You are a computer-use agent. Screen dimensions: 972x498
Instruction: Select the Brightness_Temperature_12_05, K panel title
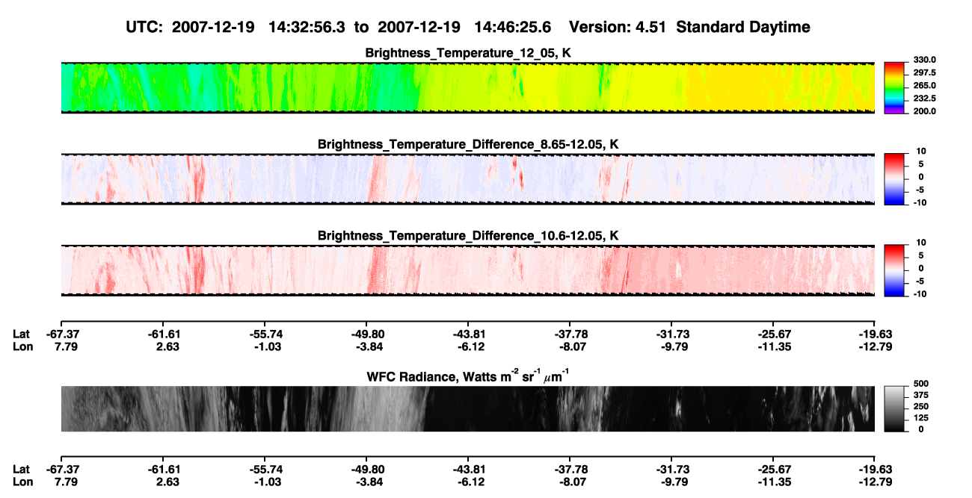tap(468, 53)
